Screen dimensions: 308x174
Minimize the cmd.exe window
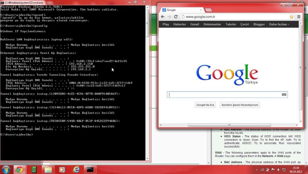pyautogui.click(x=129, y=2)
